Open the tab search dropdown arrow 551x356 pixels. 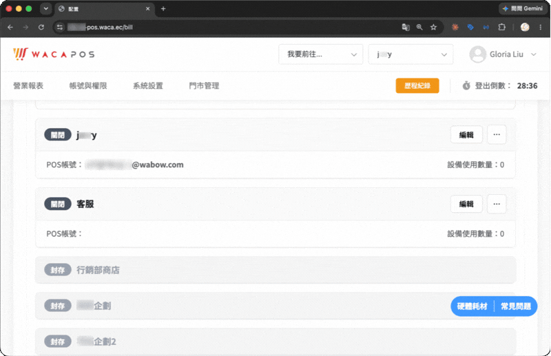[45, 8]
